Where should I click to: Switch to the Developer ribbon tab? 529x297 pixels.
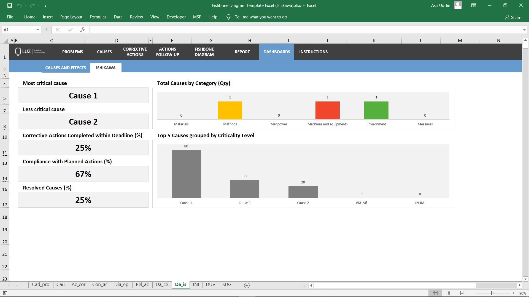click(176, 17)
